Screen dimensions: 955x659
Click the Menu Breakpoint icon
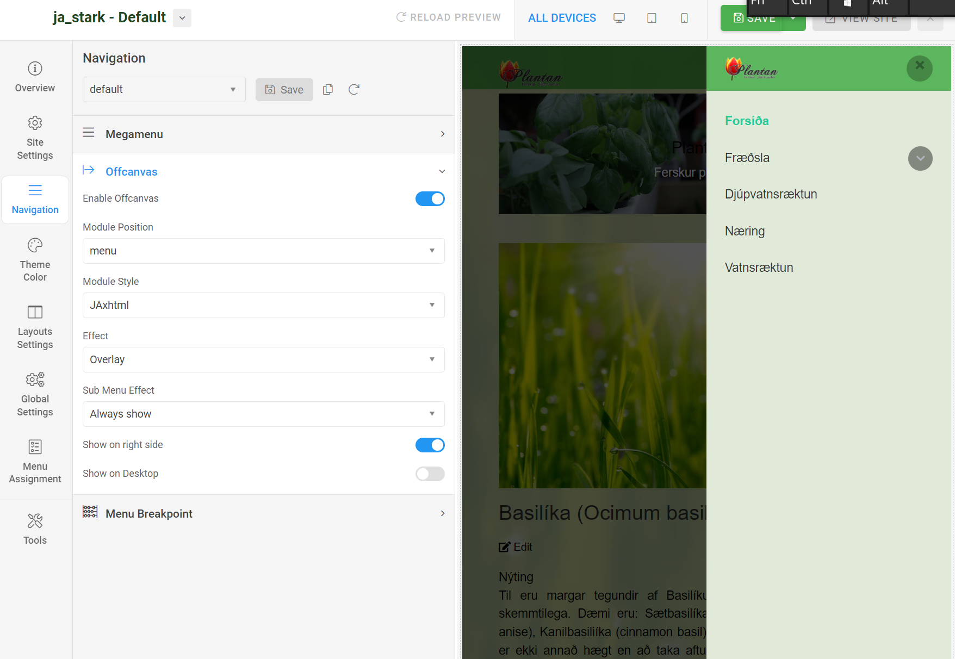pyautogui.click(x=90, y=512)
